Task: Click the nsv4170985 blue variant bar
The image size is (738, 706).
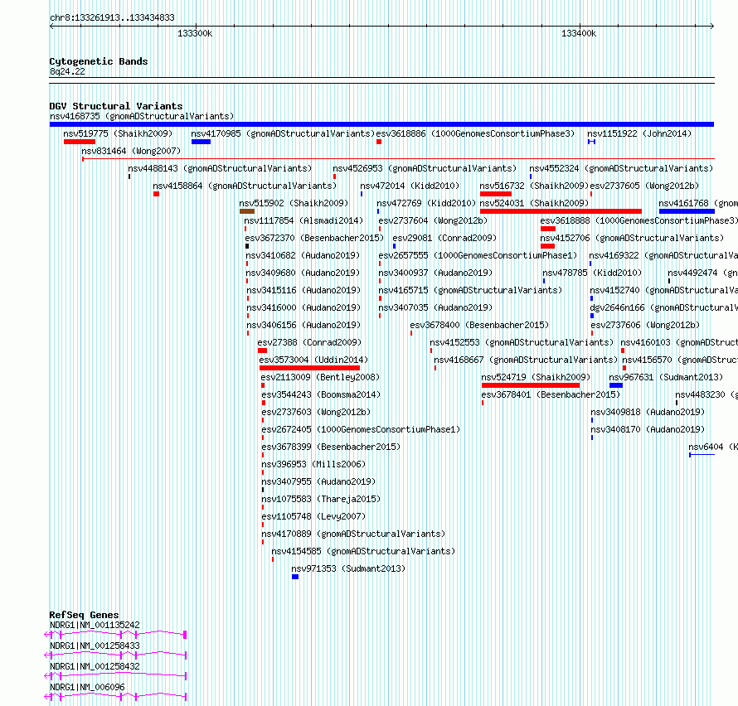Action: [x=201, y=142]
